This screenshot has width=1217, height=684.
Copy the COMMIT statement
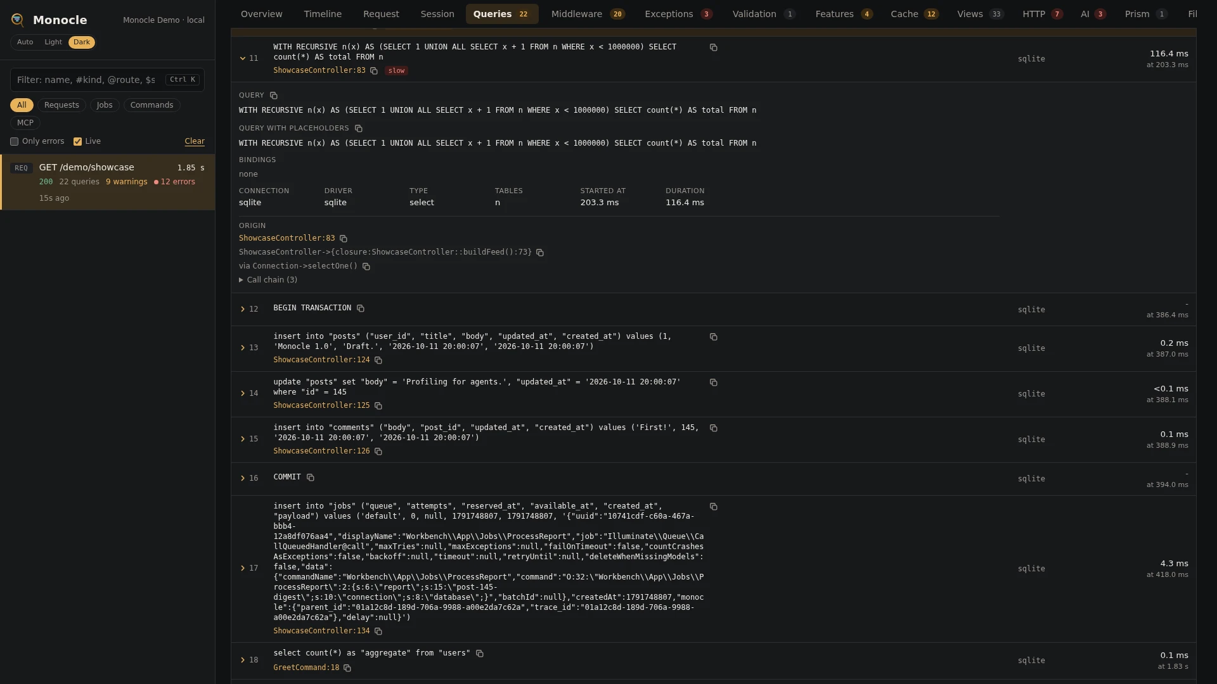pyautogui.click(x=310, y=478)
